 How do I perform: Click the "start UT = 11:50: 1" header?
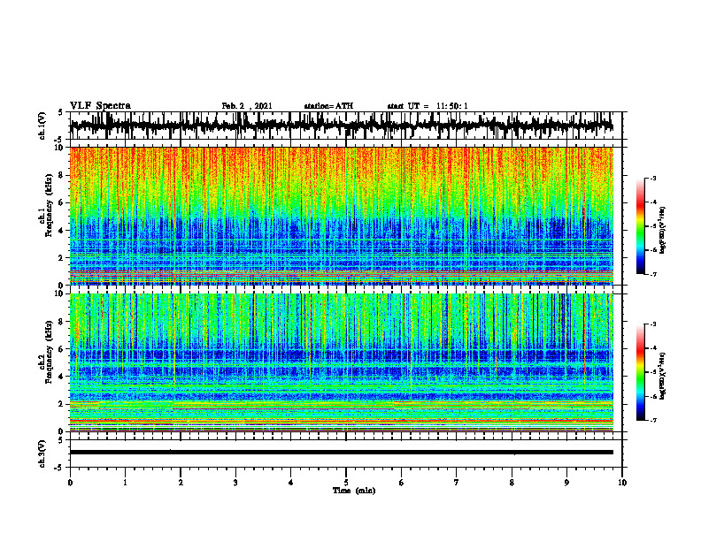pos(428,106)
